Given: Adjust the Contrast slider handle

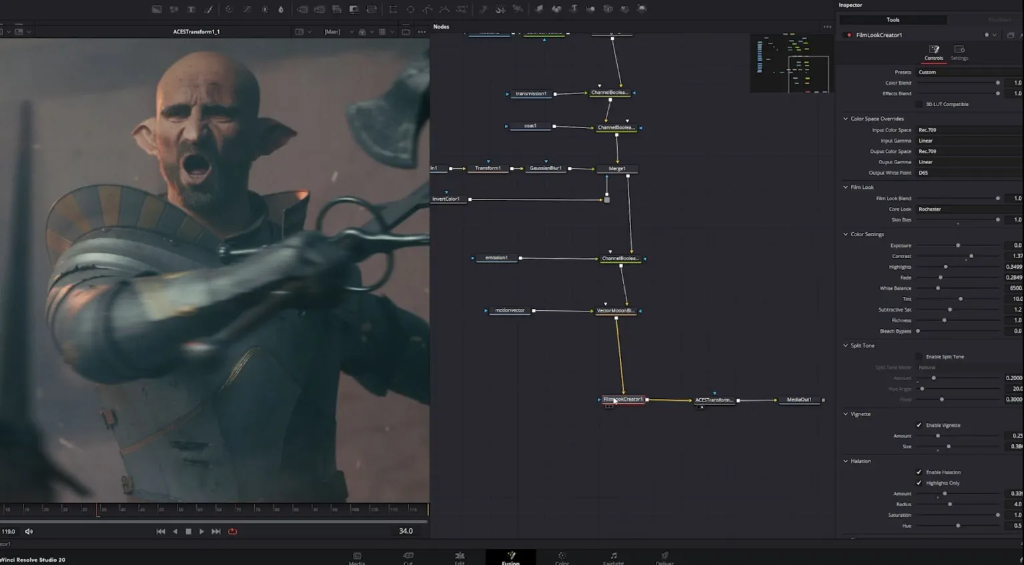Looking at the screenshot, I should [971, 256].
